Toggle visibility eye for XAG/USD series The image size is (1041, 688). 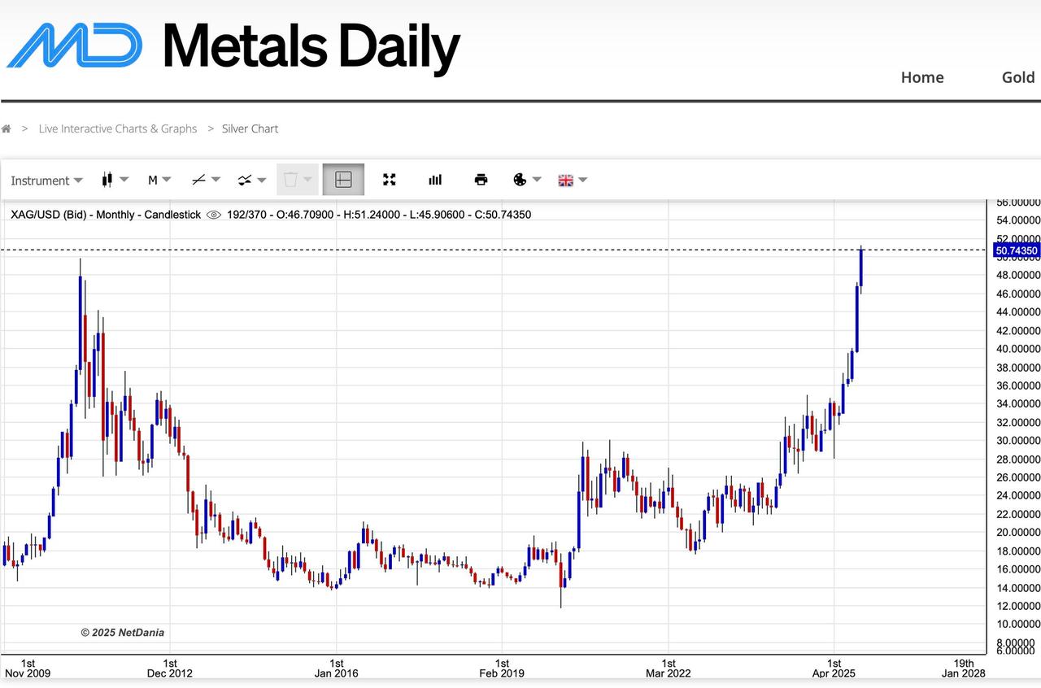(x=214, y=215)
